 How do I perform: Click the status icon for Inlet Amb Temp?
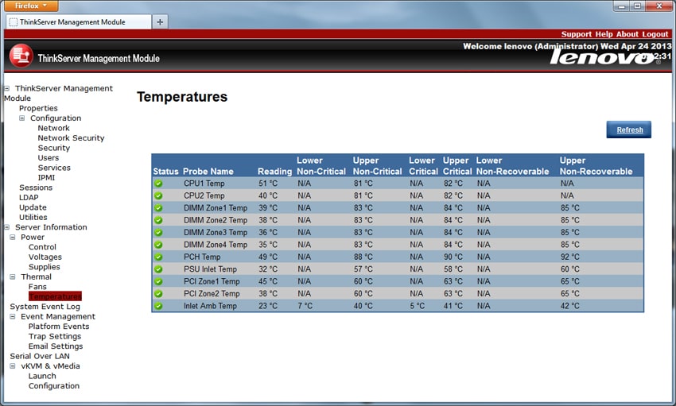pyautogui.click(x=158, y=306)
